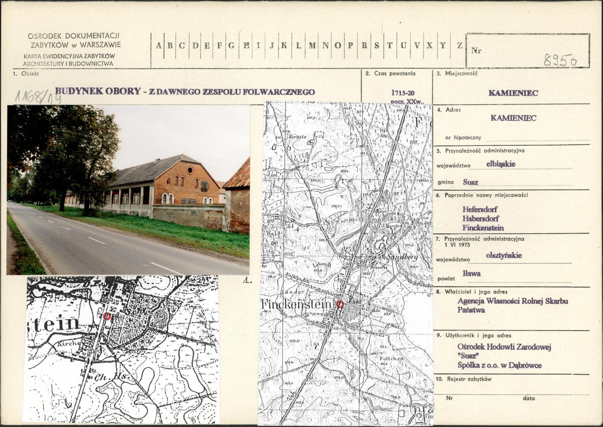The width and height of the screenshot is (603, 427).
Task: Click the cowshed building photograph
Action: click(128, 190)
